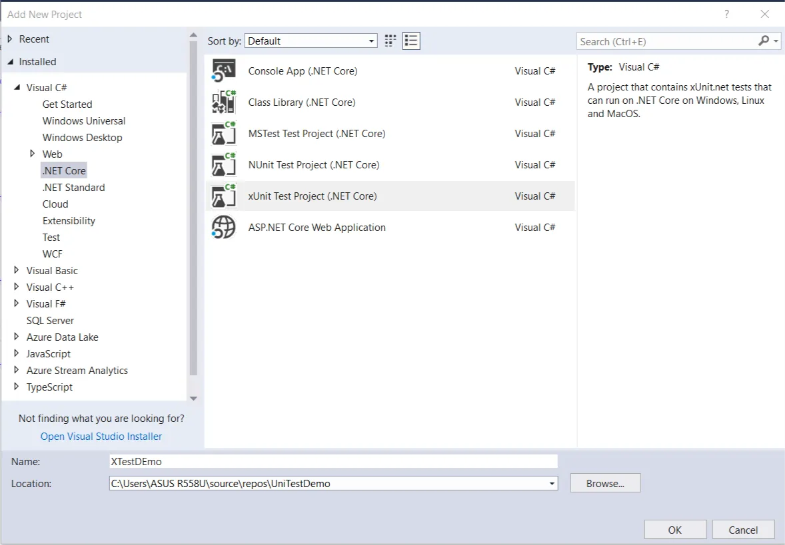This screenshot has height=545, width=785.
Task: Choose MSTest Test Project (.NET Core) name
Action: (x=317, y=134)
